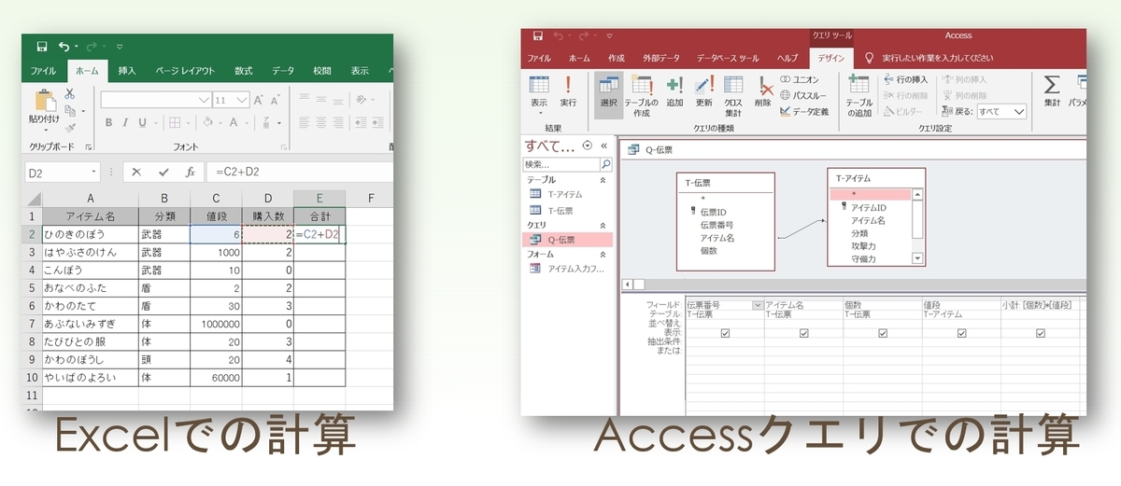Click the ユニオン union query button

[801, 79]
